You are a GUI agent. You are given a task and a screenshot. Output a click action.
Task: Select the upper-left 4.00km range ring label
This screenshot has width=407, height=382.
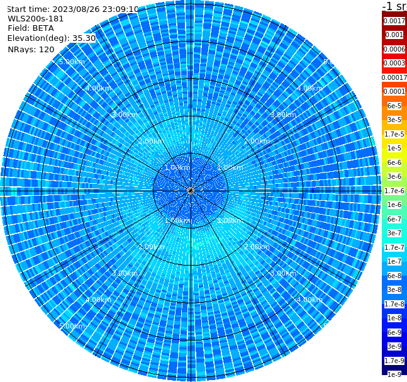(98, 88)
